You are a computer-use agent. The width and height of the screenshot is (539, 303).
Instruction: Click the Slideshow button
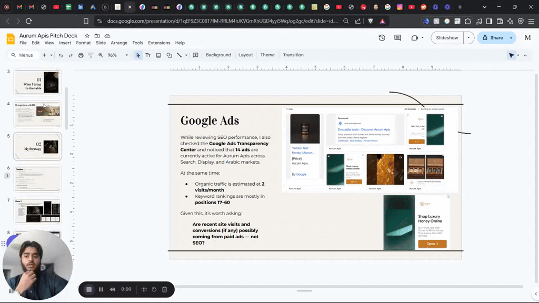click(447, 38)
